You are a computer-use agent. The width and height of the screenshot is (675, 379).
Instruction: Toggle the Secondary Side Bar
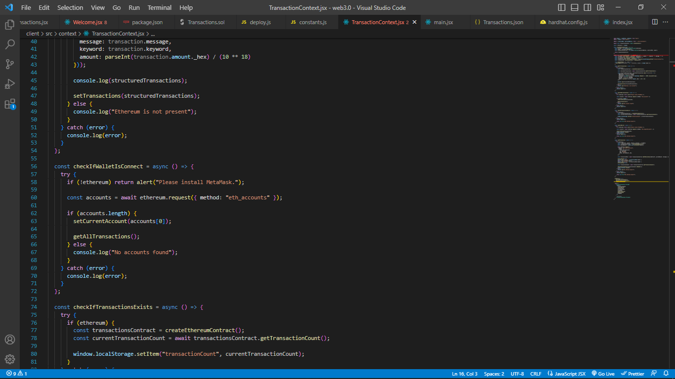(588, 7)
